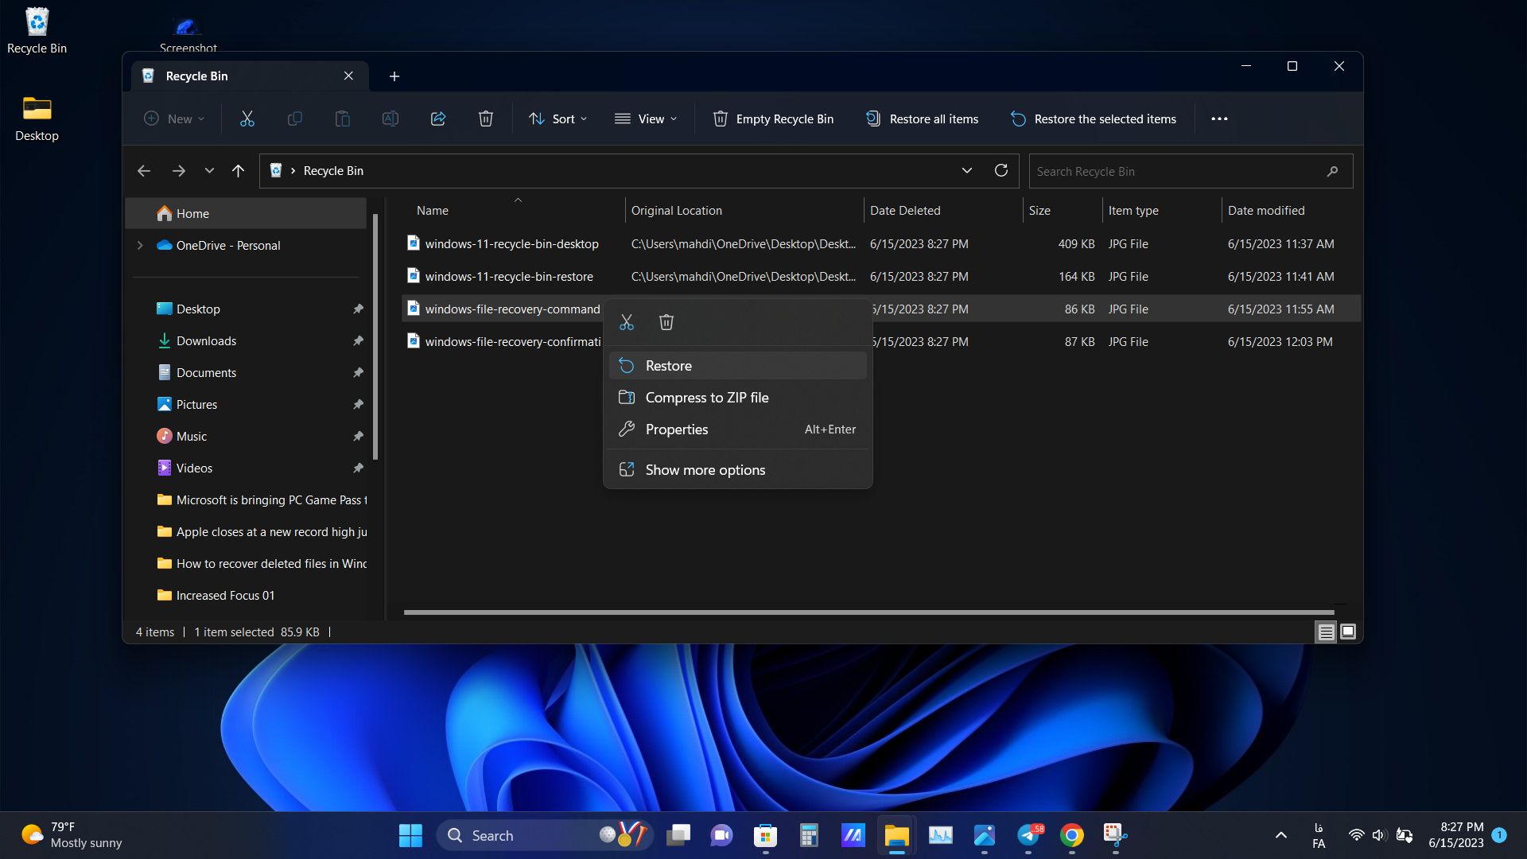Viewport: 1527px width, 859px height.
Task: Sort by Item type column header
Action: pos(1161,211)
